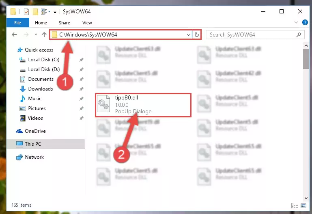The width and height of the screenshot is (312, 214).
Task: Open Pictures in the sidebar
Action: coord(32,108)
